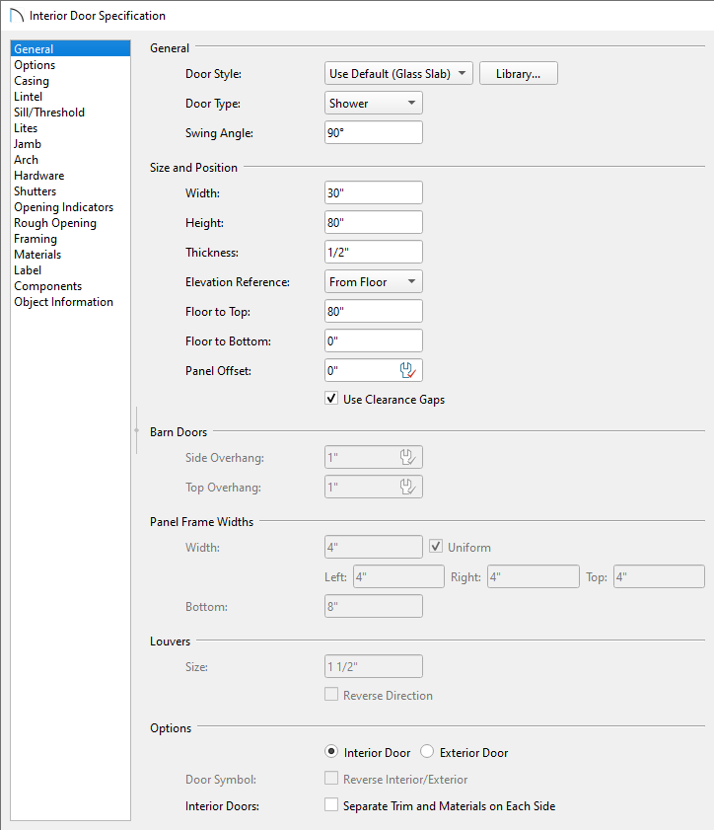Open the Components panel

70,286
